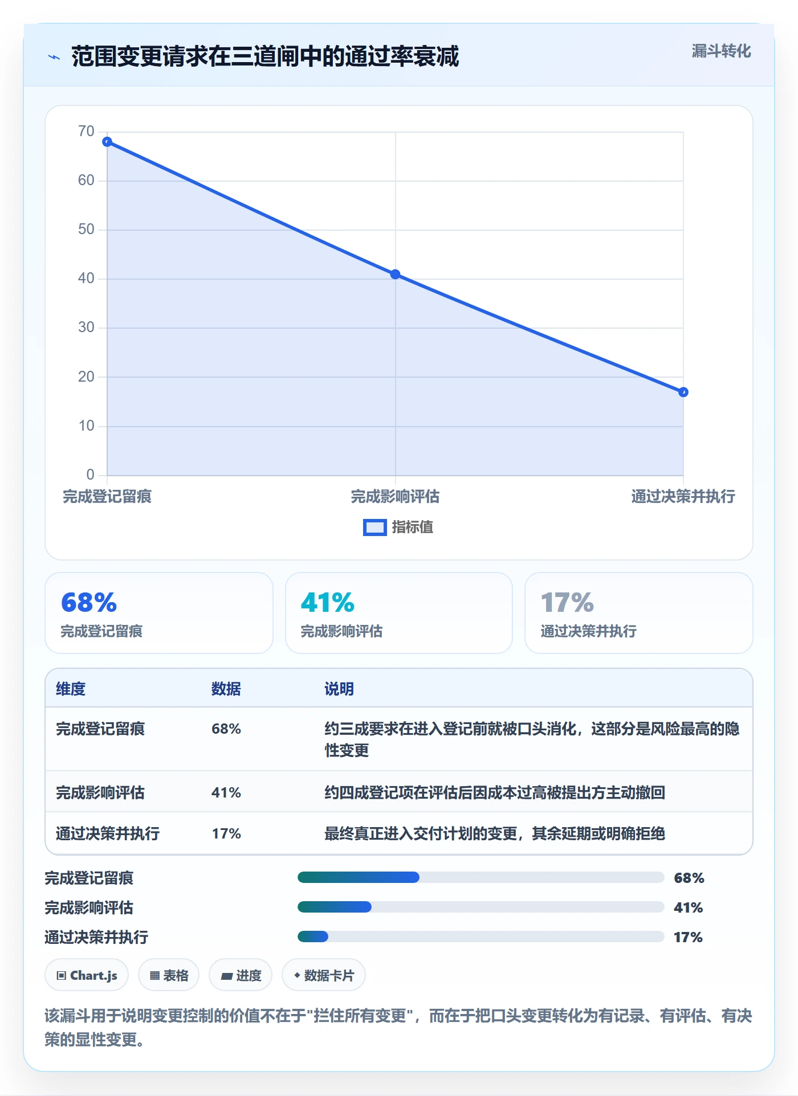The width and height of the screenshot is (798, 1096).
Task: Click the 漏斗转化 tag in header
Action: coord(721,51)
